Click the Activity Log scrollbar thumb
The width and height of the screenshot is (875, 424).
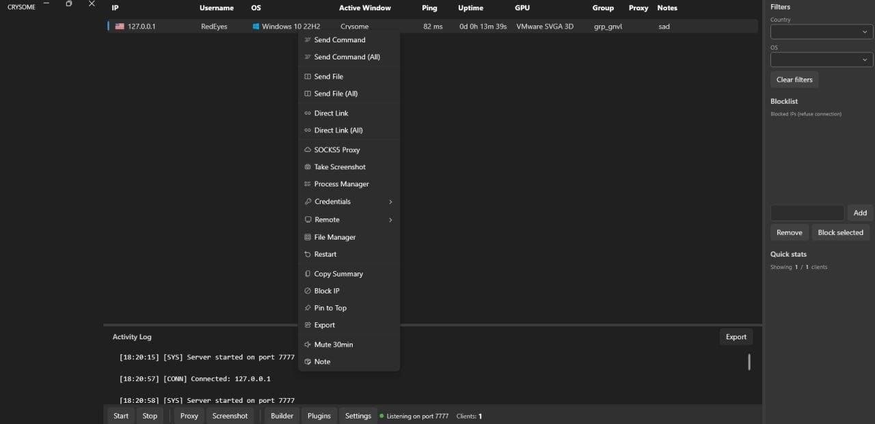point(749,362)
